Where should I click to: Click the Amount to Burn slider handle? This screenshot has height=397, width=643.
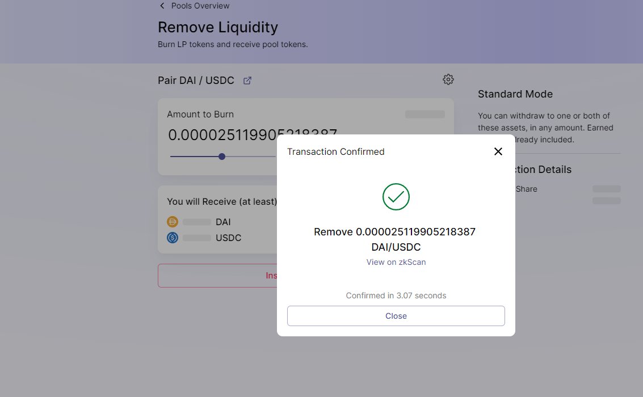(x=222, y=157)
